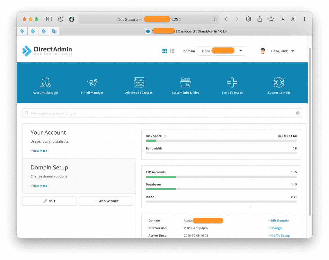
Task: Switch dashboard to grid view
Action: click(x=164, y=51)
